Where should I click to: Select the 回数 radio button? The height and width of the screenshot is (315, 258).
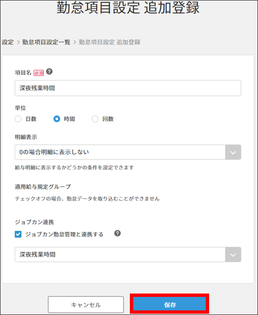tap(95, 119)
